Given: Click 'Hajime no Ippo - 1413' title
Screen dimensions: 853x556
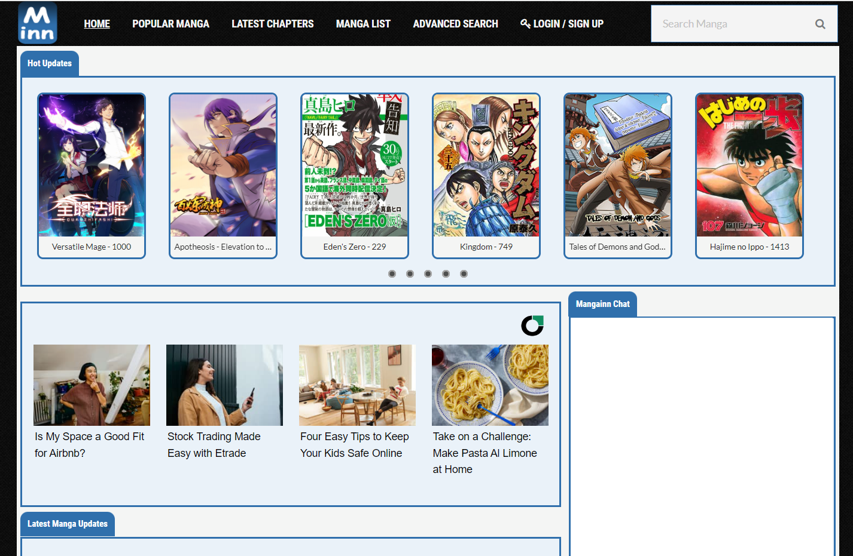Looking at the screenshot, I should point(750,247).
